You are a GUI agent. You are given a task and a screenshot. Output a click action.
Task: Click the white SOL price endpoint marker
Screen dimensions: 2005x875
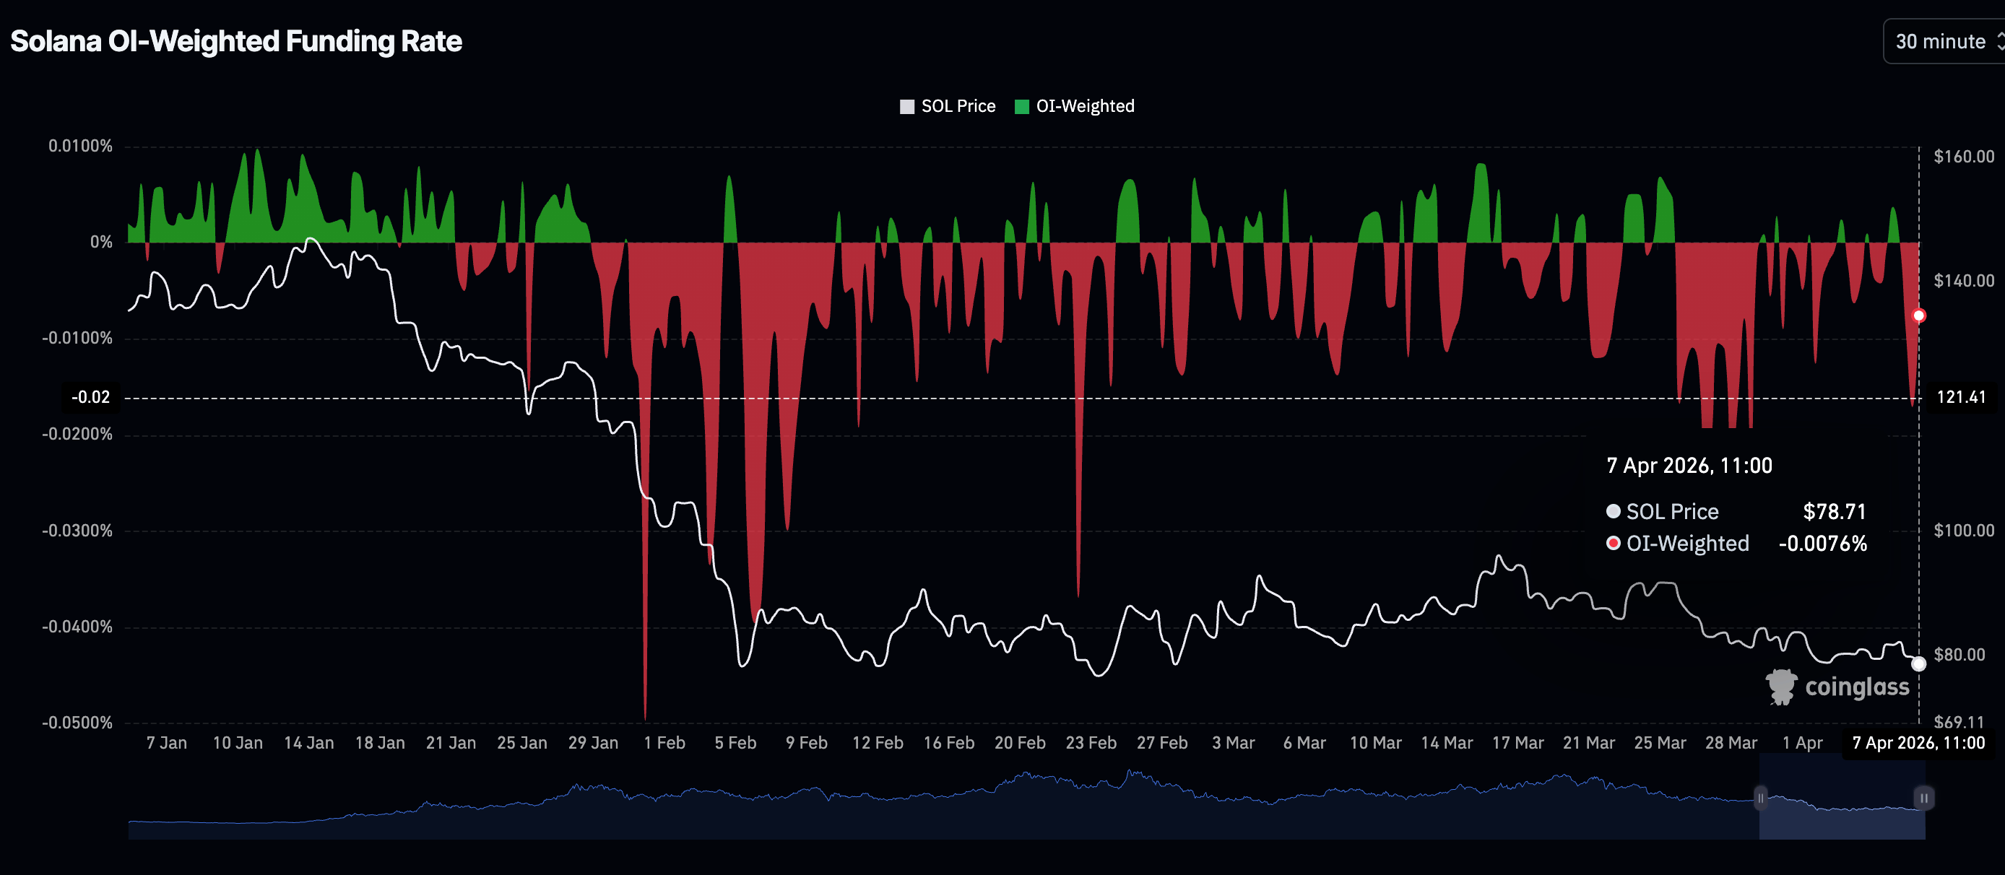pyautogui.click(x=1918, y=663)
